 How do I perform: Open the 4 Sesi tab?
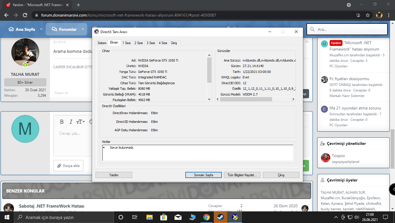[163, 43]
